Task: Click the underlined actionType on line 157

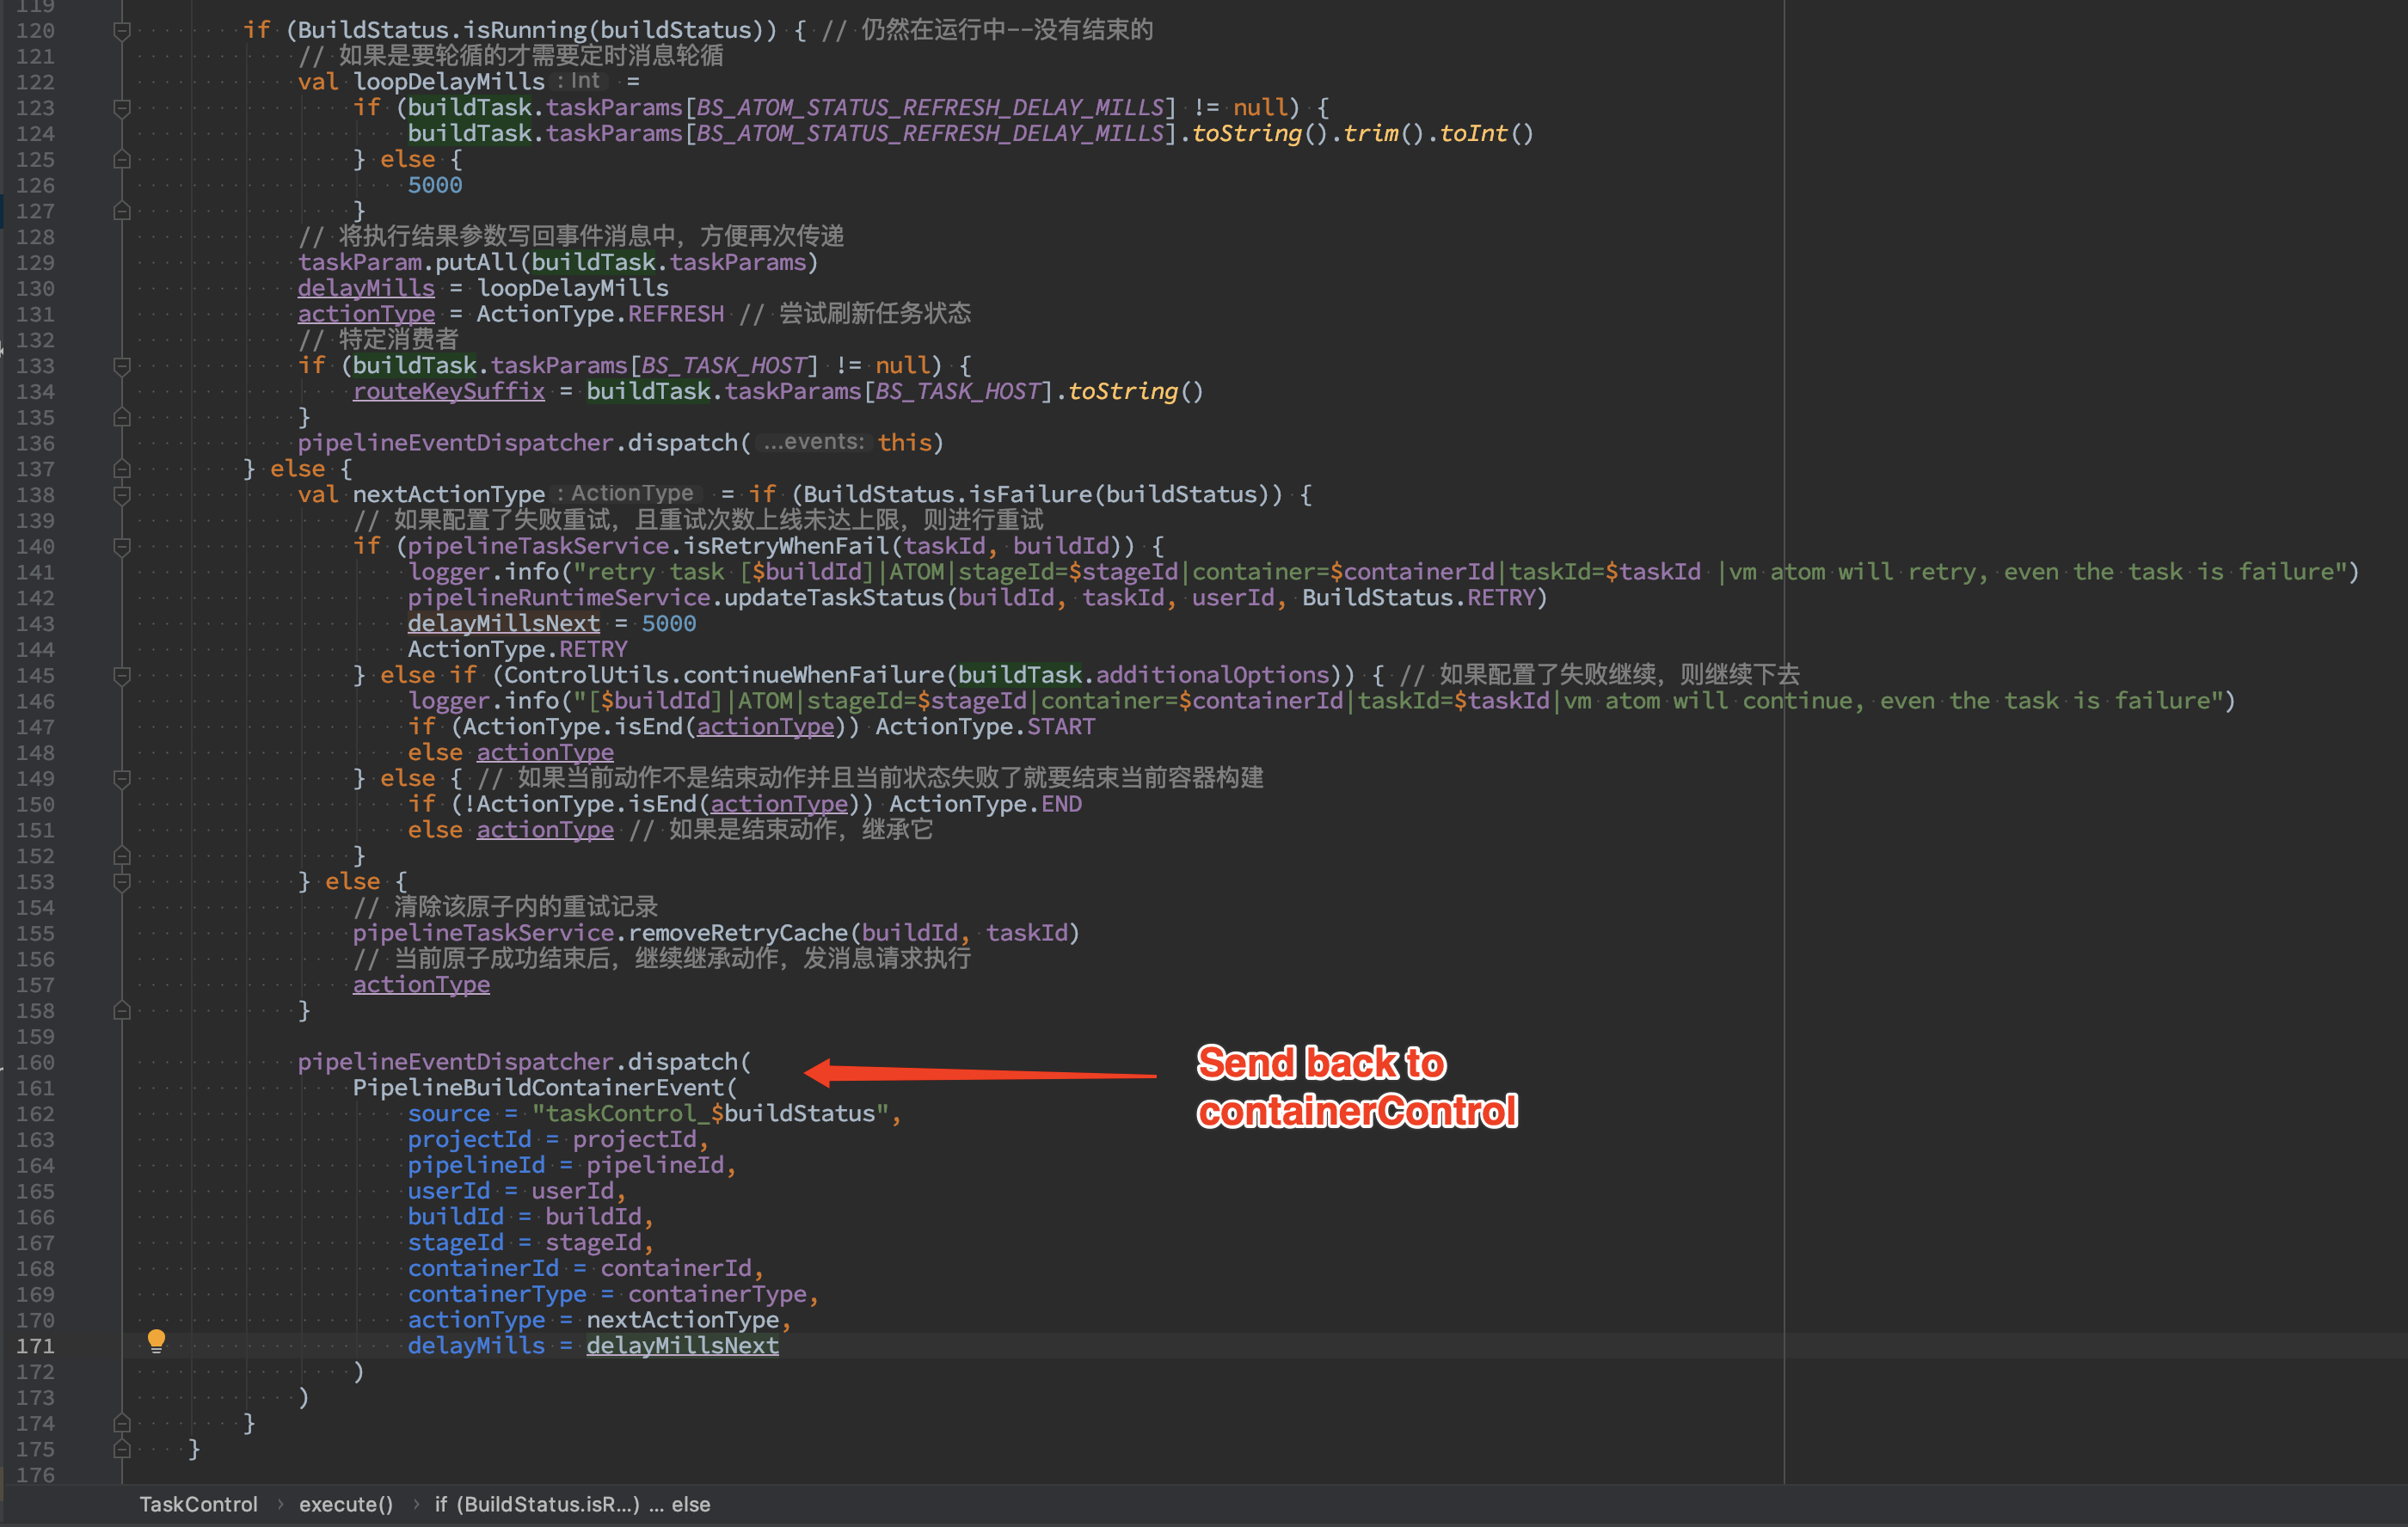Action: (x=421, y=984)
